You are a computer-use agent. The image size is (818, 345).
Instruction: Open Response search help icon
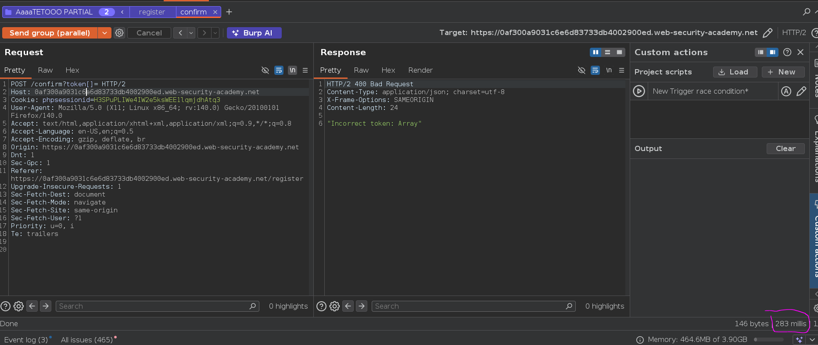point(321,306)
